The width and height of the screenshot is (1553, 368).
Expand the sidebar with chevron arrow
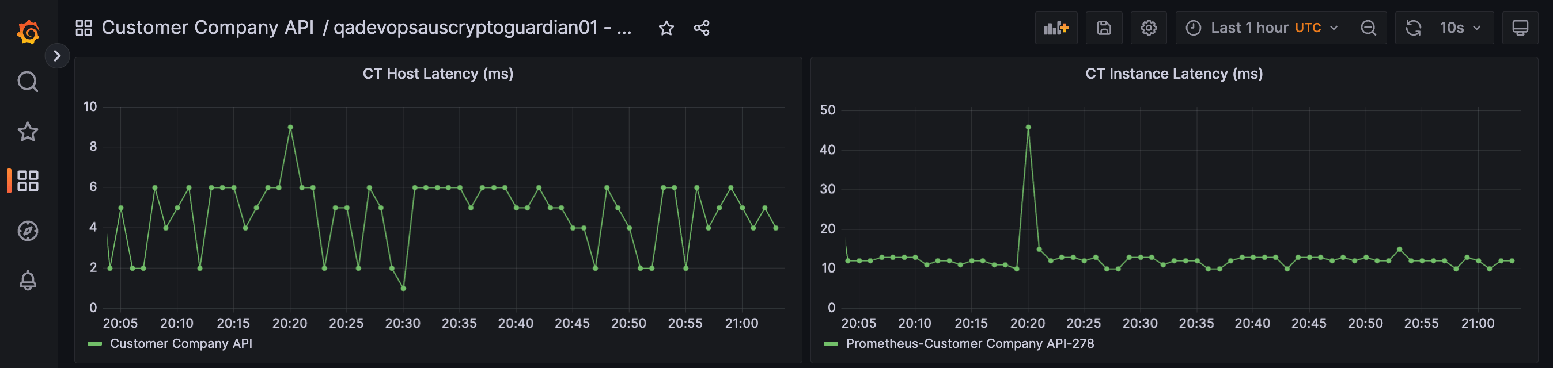pos(57,56)
